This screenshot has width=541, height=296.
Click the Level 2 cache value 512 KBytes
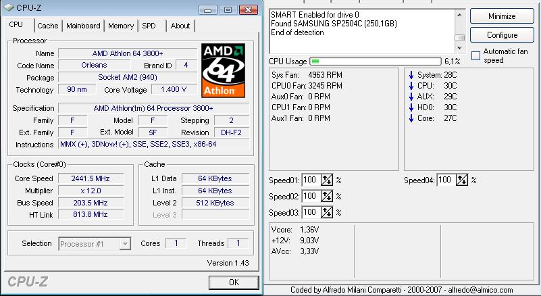(x=215, y=203)
